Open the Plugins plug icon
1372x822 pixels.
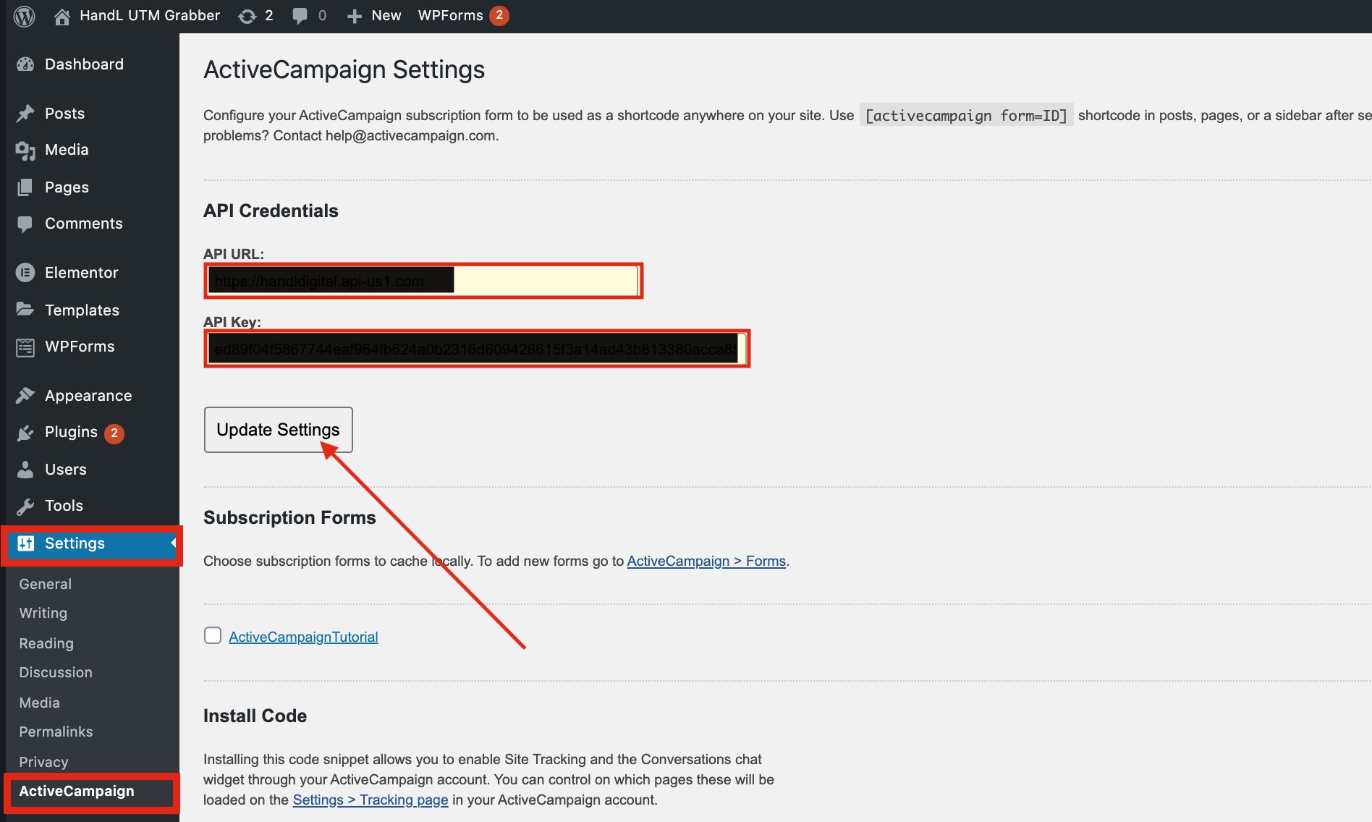click(25, 433)
